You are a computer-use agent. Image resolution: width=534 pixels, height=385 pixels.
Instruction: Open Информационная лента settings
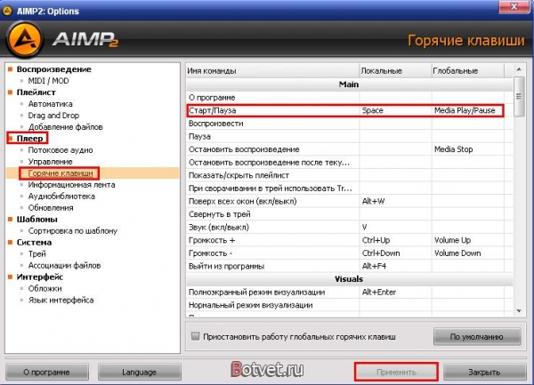[71, 185]
